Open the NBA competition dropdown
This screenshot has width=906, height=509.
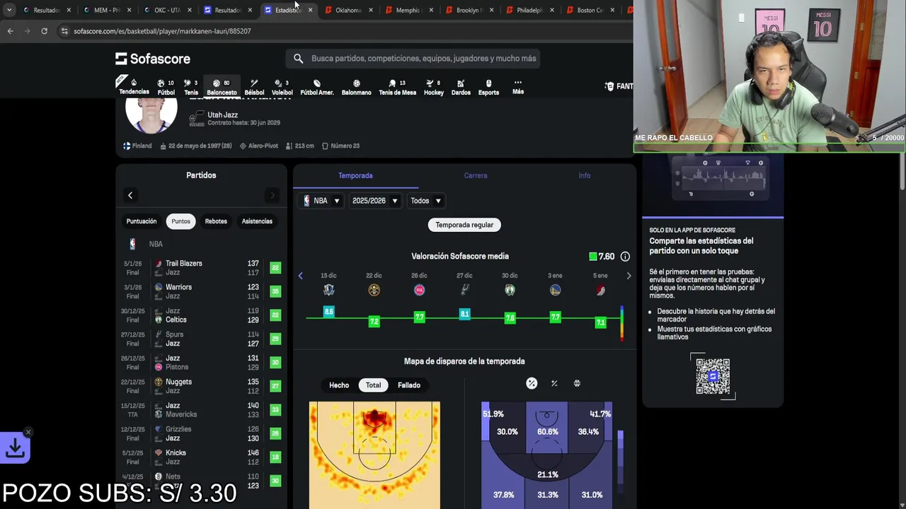click(x=321, y=201)
